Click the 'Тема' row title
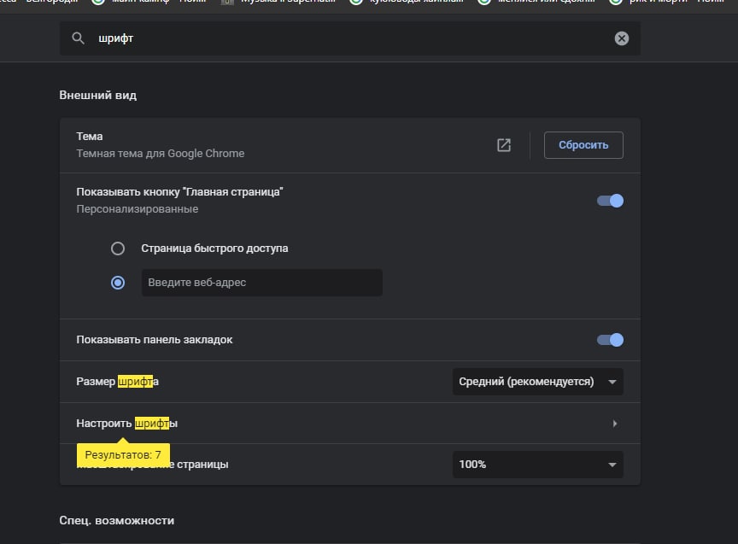 (90, 137)
